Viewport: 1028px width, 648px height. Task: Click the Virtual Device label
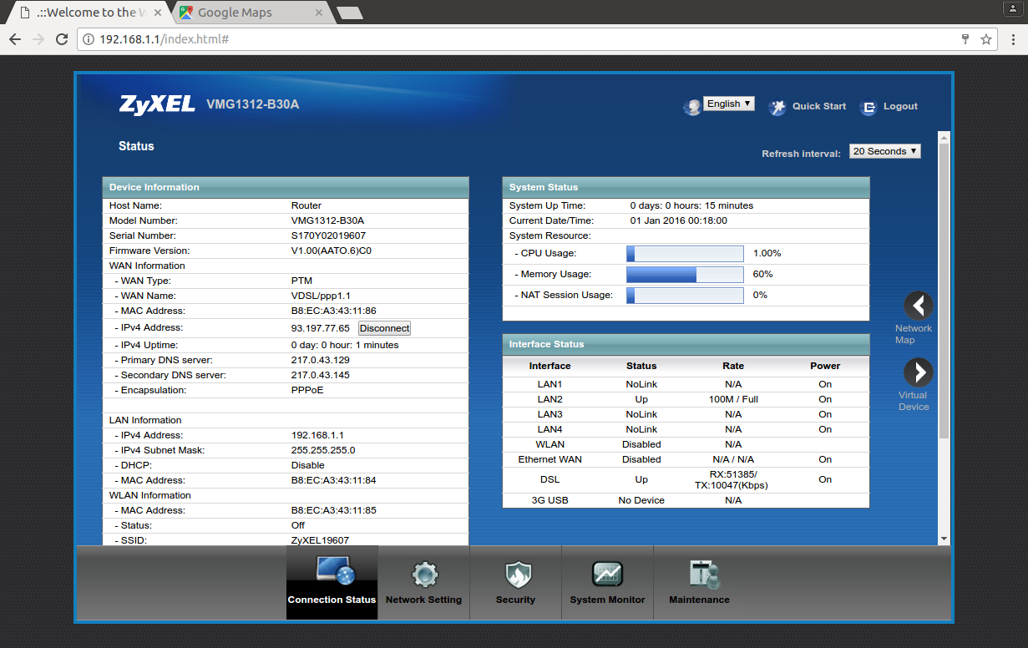point(914,401)
